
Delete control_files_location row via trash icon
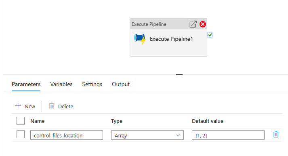click(276, 134)
